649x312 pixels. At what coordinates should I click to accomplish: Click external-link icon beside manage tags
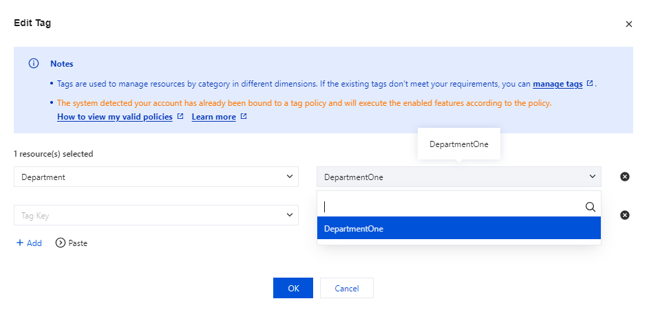pos(590,84)
